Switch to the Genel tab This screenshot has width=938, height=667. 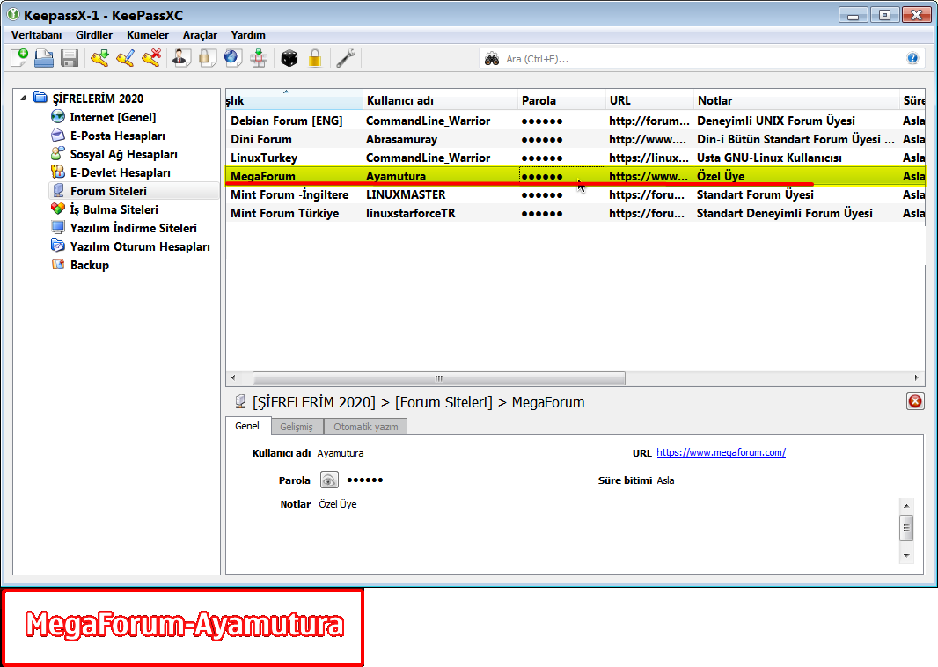point(247,426)
